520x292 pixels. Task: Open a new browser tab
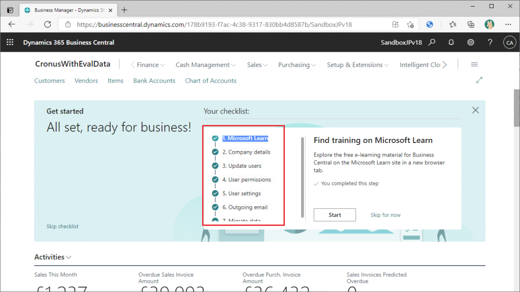tap(124, 10)
